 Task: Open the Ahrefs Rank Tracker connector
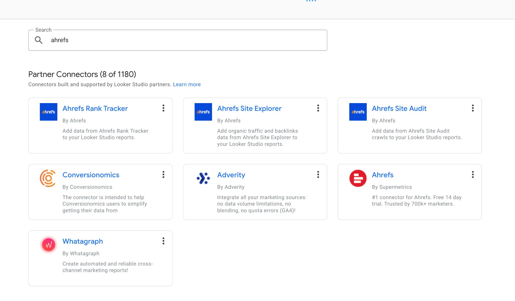pyautogui.click(x=95, y=108)
